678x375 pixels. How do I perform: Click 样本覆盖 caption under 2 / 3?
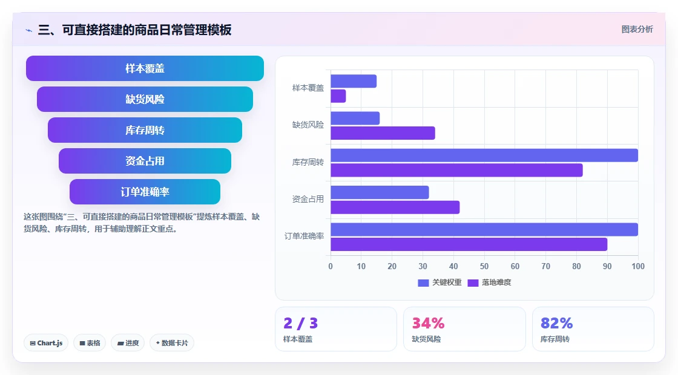(x=297, y=339)
